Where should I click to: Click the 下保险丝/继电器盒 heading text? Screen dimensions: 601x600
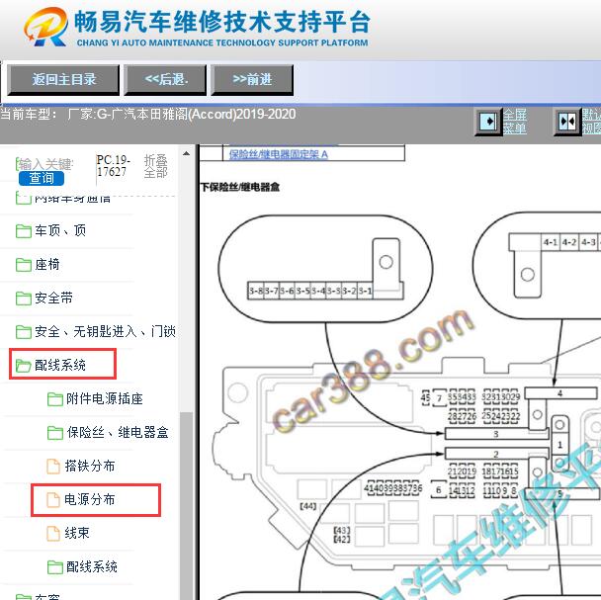[240, 187]
